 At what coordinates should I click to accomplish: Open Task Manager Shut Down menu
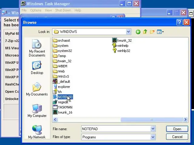point(63,10)
